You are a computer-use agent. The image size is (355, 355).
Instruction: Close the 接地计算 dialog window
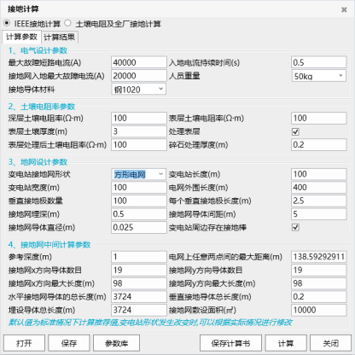344,9
